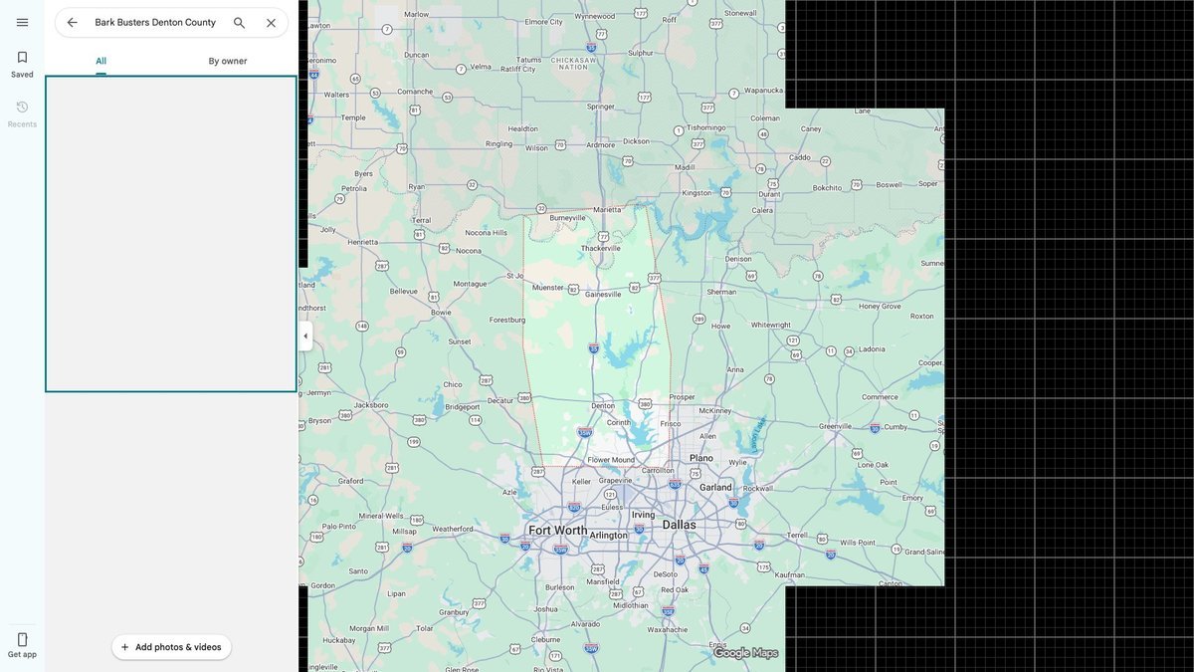
Task: Open the hamburger main menu
Action: (x=22, y=22)
